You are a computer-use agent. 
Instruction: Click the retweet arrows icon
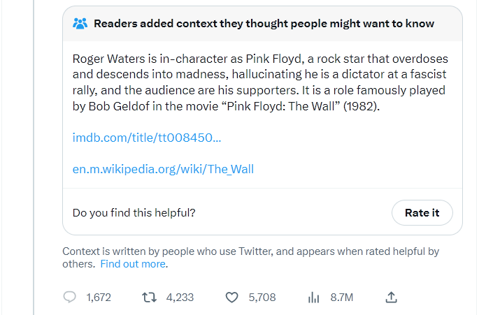click(x=149, y=298)
